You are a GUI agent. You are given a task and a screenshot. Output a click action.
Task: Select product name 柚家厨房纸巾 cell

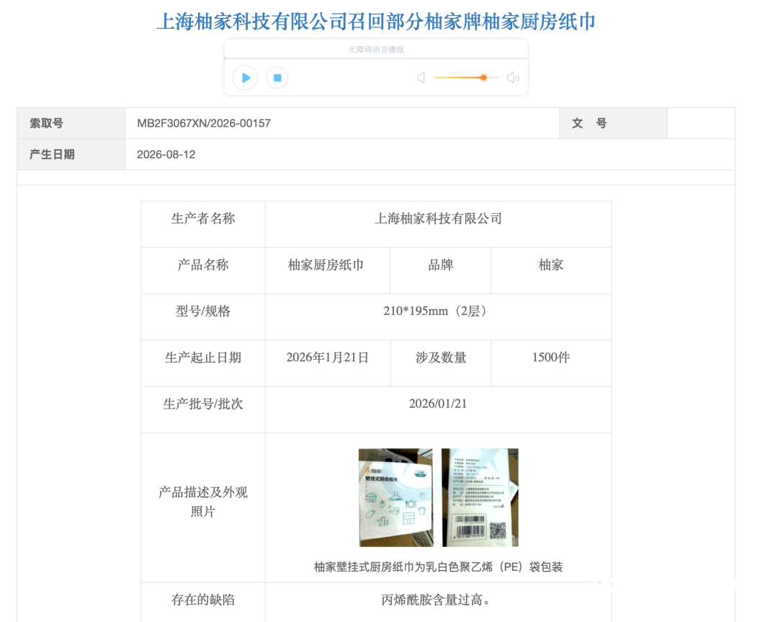328,270
